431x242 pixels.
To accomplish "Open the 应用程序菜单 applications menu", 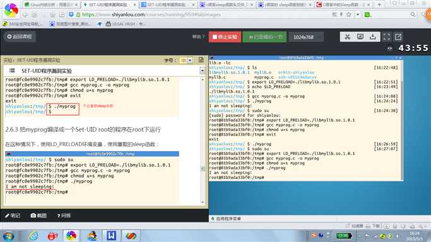I will click(x=226, y=219).
